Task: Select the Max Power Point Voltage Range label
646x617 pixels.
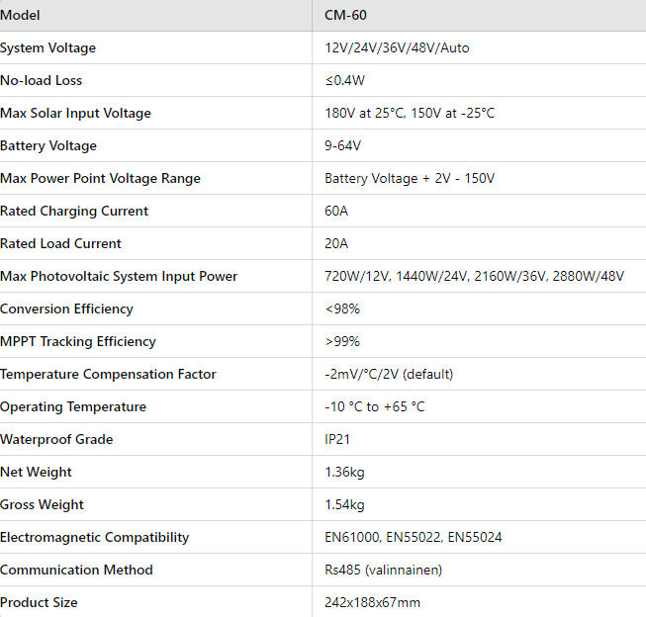Action: click(x=100, y=178)
